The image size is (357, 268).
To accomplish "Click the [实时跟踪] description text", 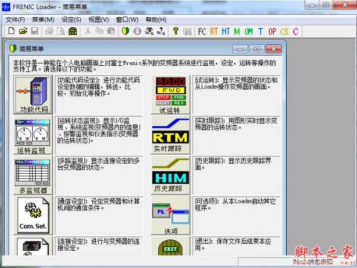I will point(236,124).
